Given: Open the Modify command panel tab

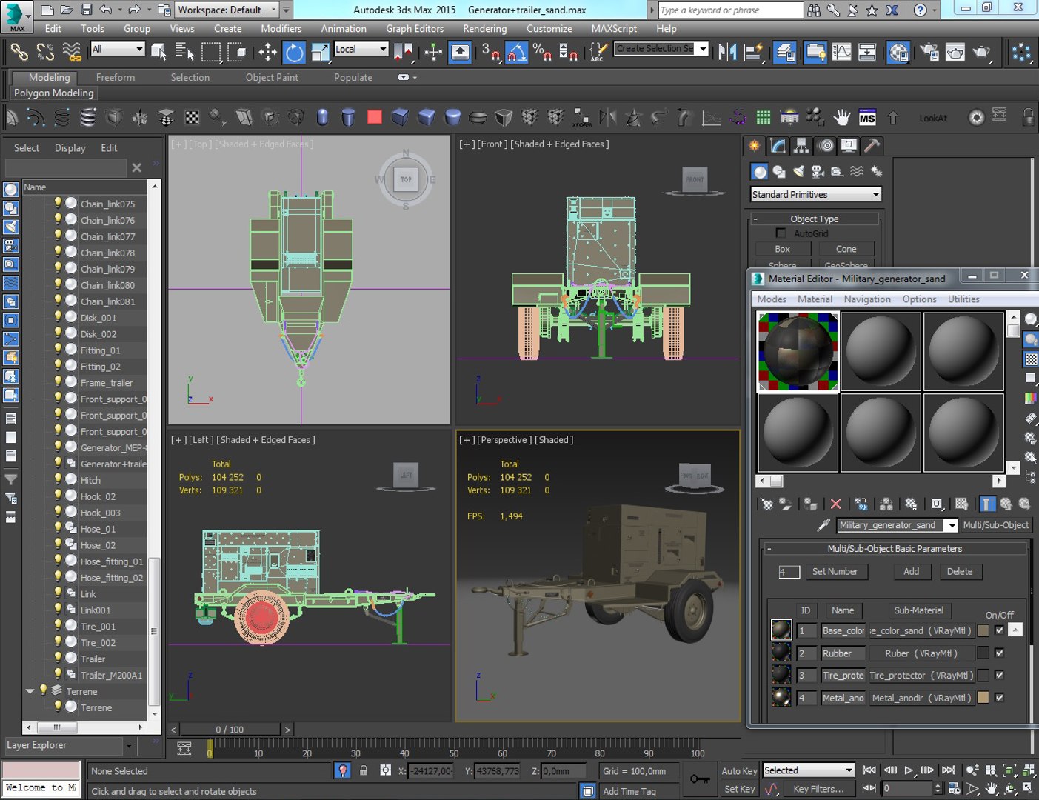Looking at the screenshot, I should [778, 146].
